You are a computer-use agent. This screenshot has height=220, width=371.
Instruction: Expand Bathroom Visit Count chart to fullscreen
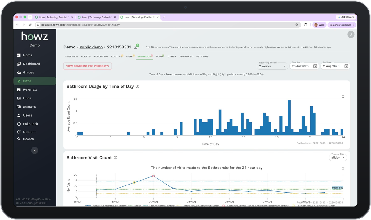[x=343, y=168]
